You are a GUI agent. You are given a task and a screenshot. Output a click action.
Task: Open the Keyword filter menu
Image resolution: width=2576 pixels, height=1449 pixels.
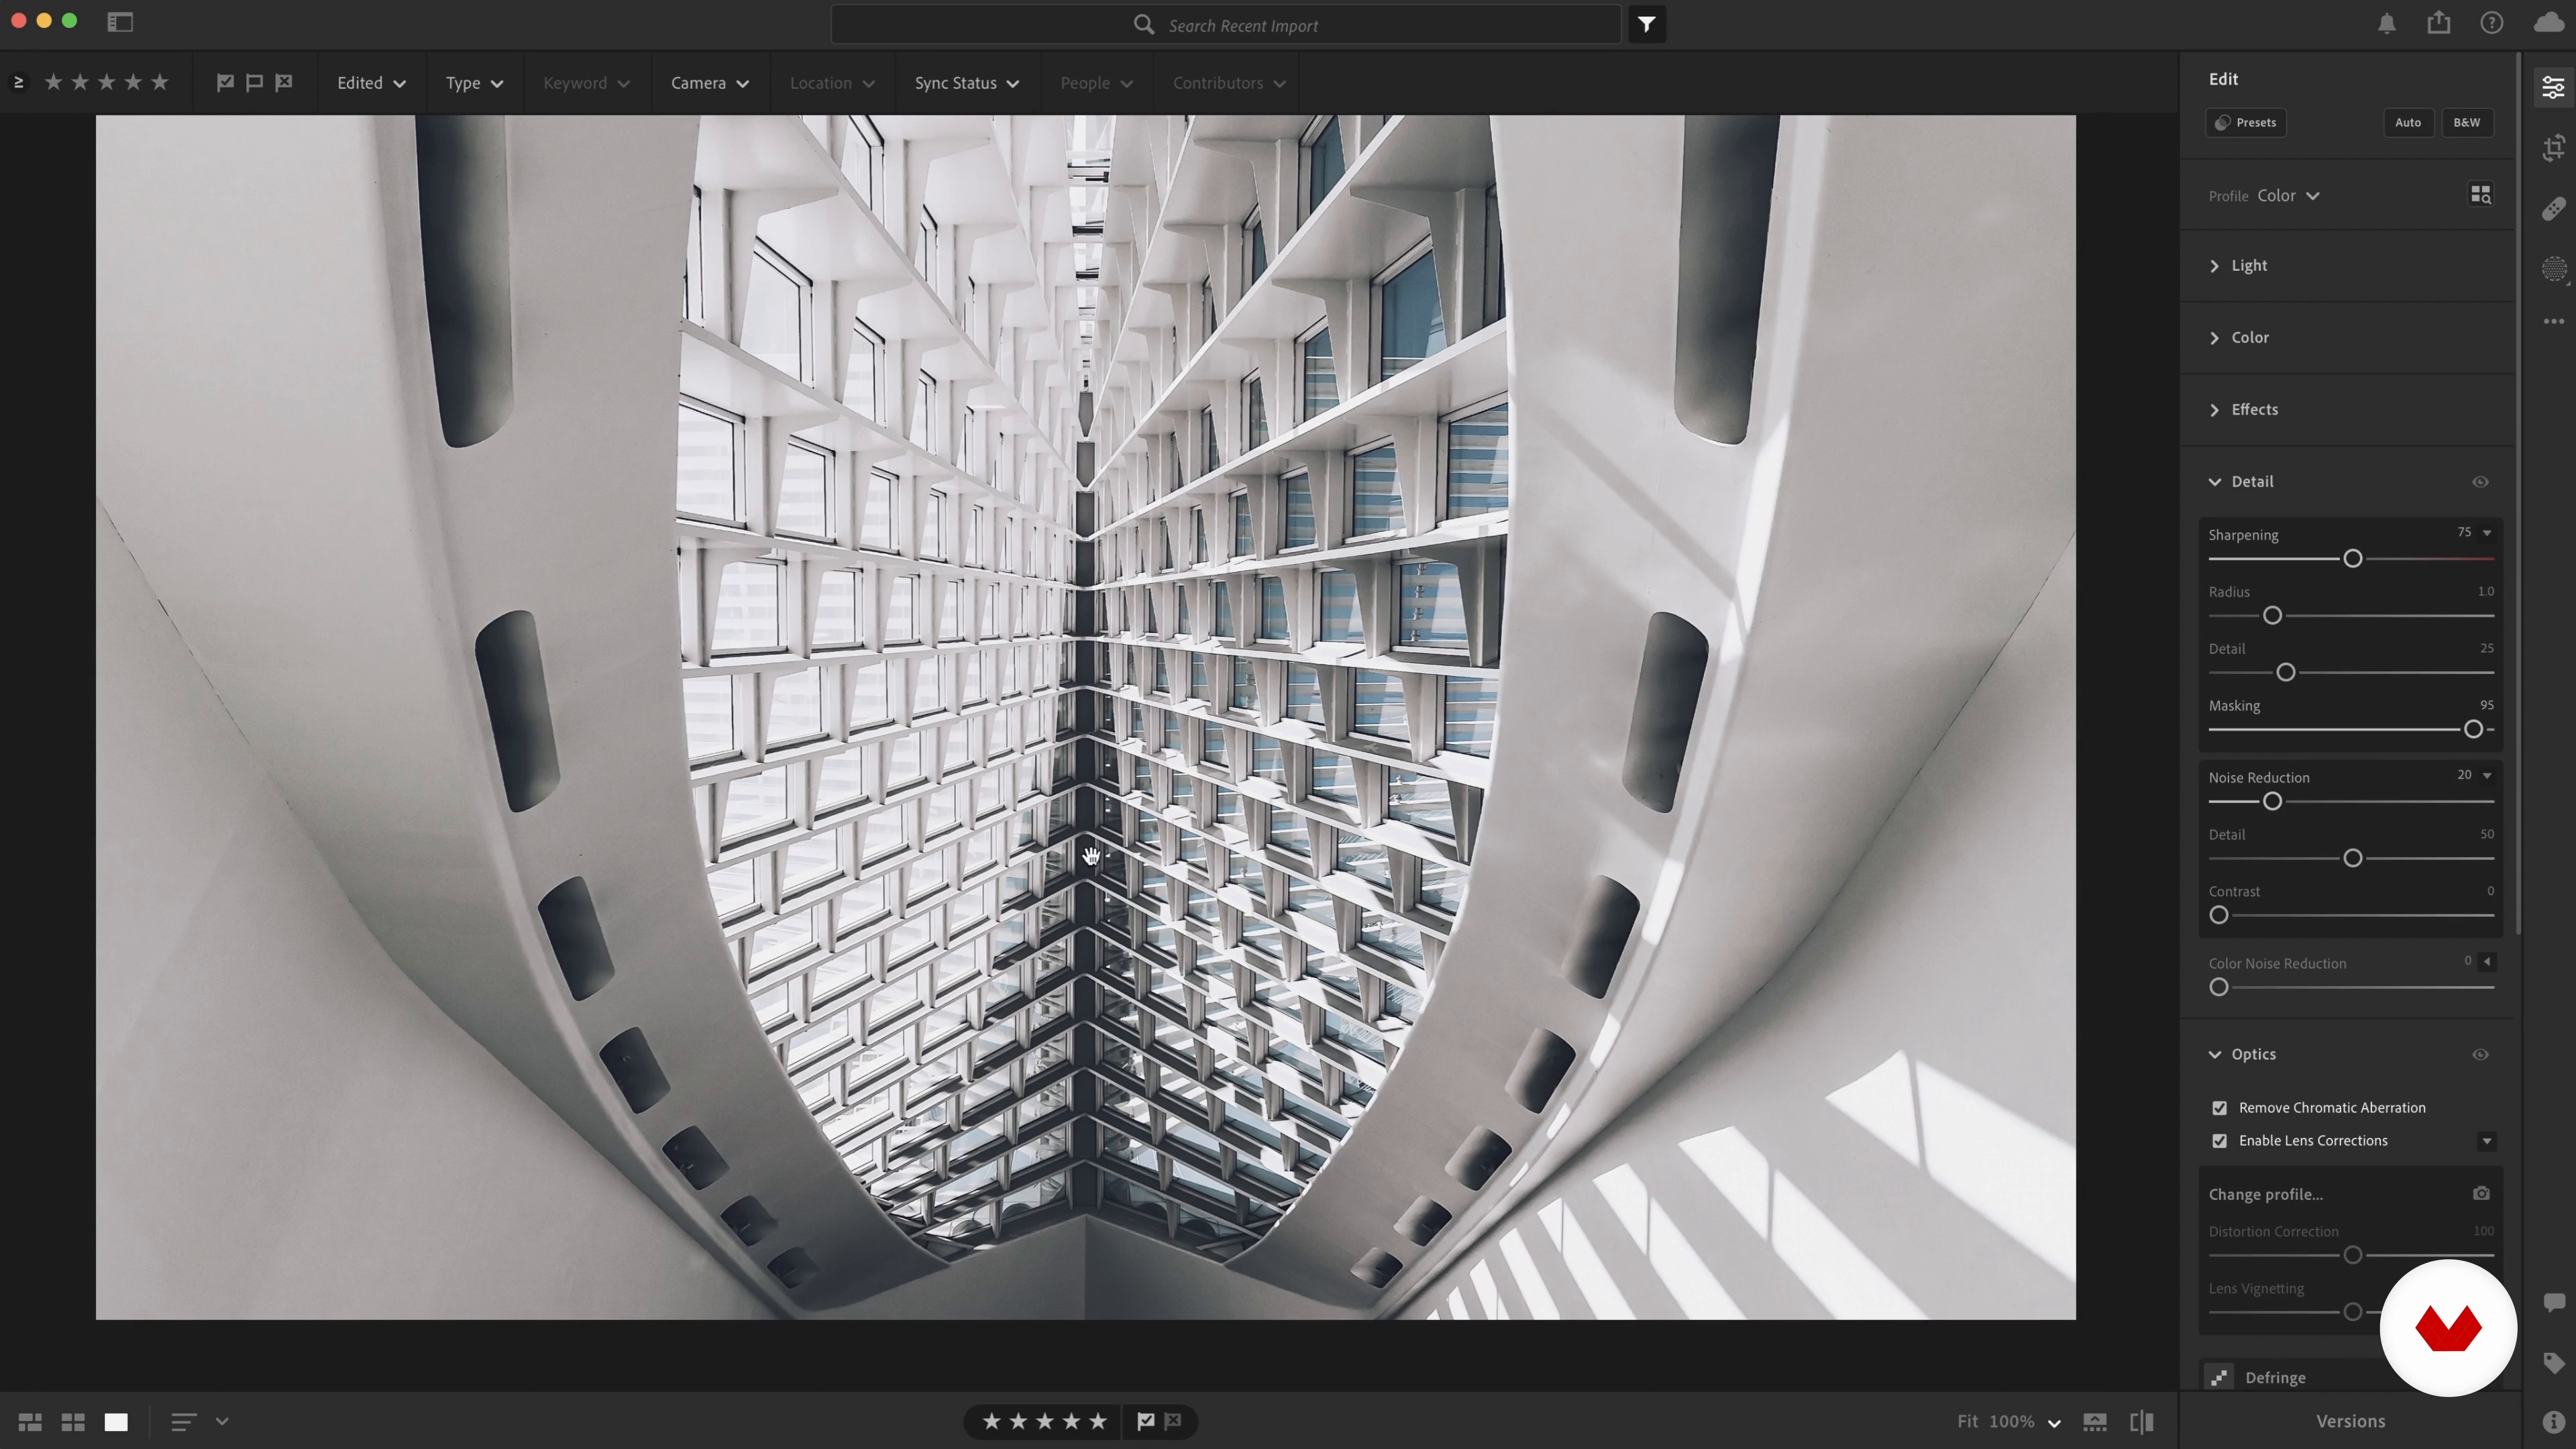tap(586, 83)
